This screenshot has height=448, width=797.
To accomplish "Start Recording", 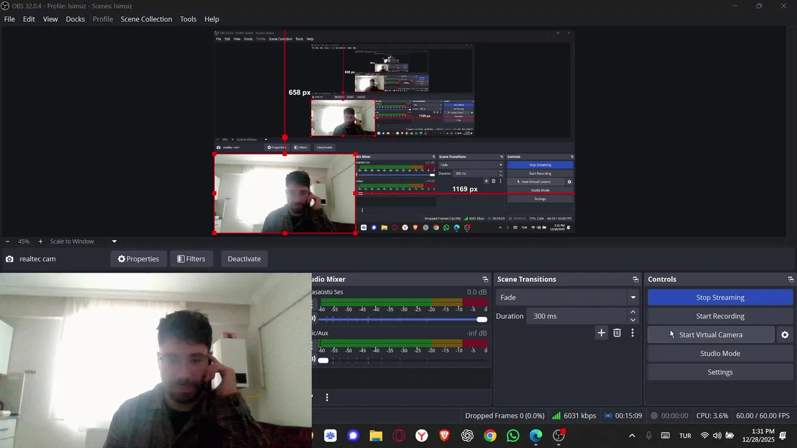I will pos(720,316).
